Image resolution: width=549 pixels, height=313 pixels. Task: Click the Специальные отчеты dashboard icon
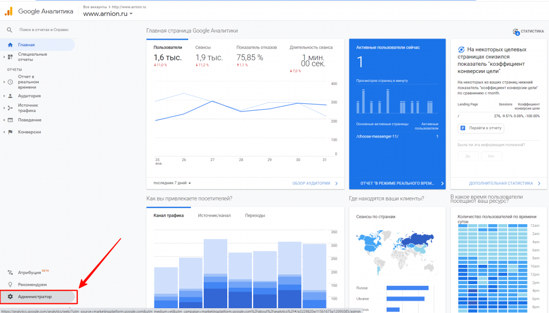10,57
